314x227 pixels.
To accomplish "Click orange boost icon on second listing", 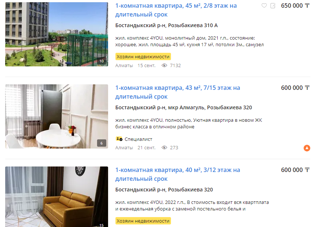I will coord(307,148).
